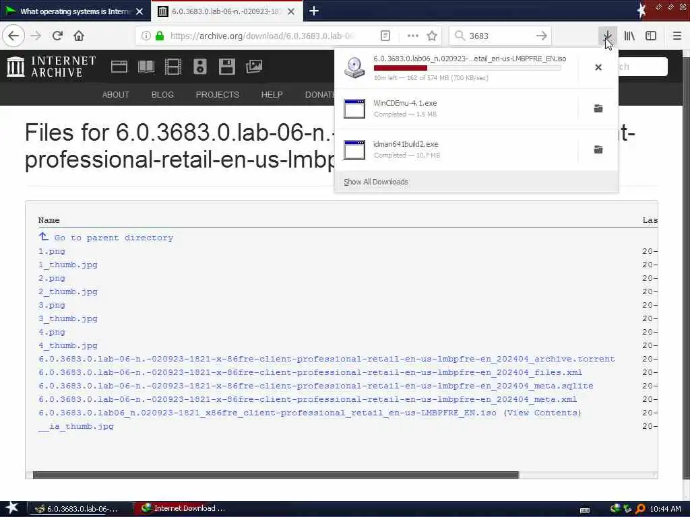690x517 pixels.
Task: Cancel the ISO download in progress
Action: pyautogui.click(x=598, y=67)
